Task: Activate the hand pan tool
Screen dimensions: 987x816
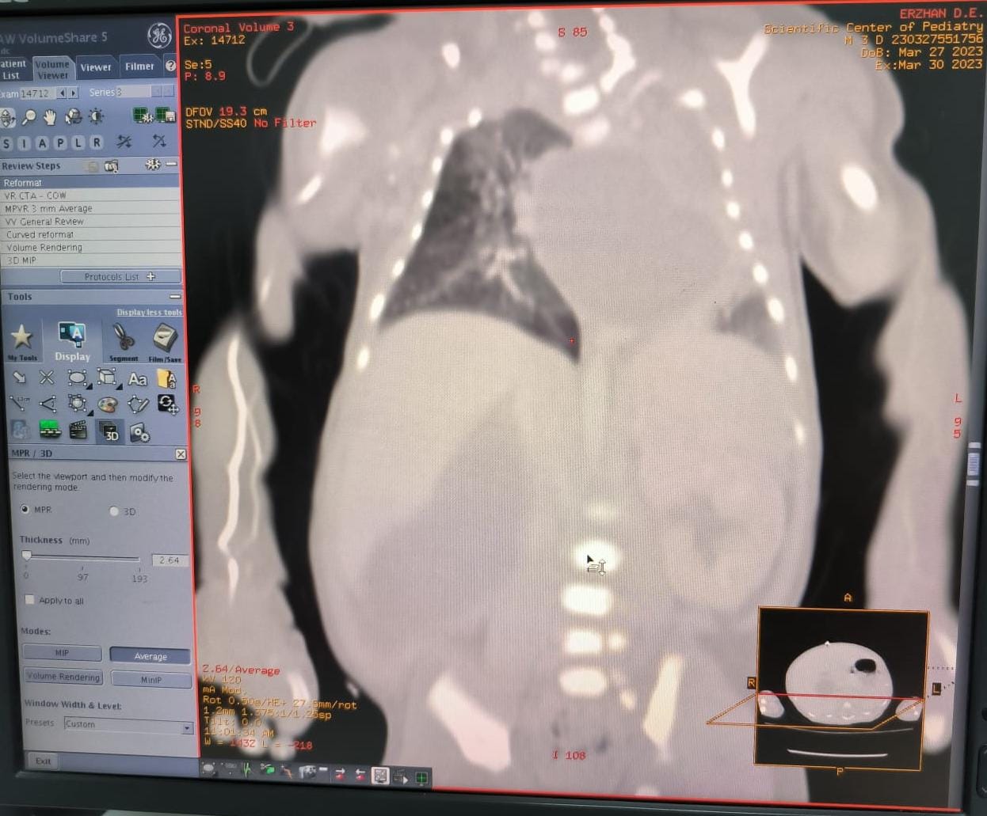Action: [51, 118]
